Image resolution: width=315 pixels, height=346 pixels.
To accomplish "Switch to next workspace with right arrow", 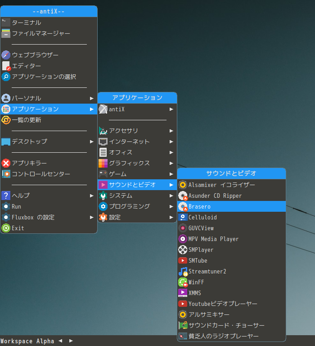I will 71,341.
